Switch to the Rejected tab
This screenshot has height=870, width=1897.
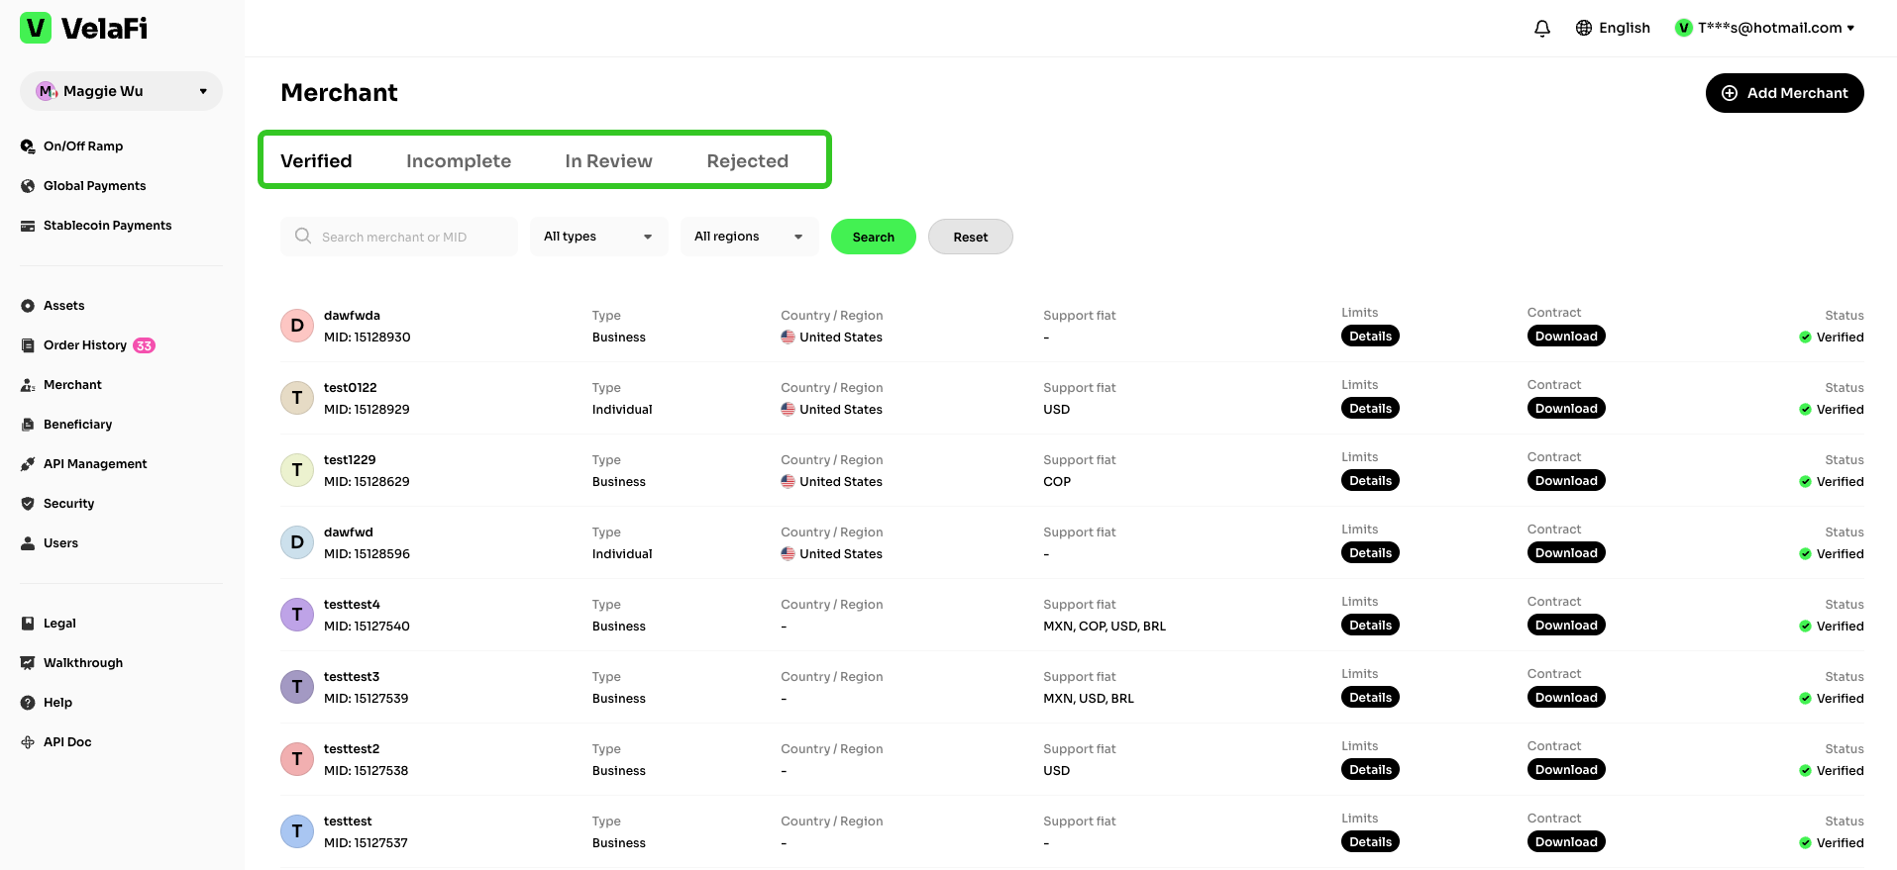click(747, 161)
